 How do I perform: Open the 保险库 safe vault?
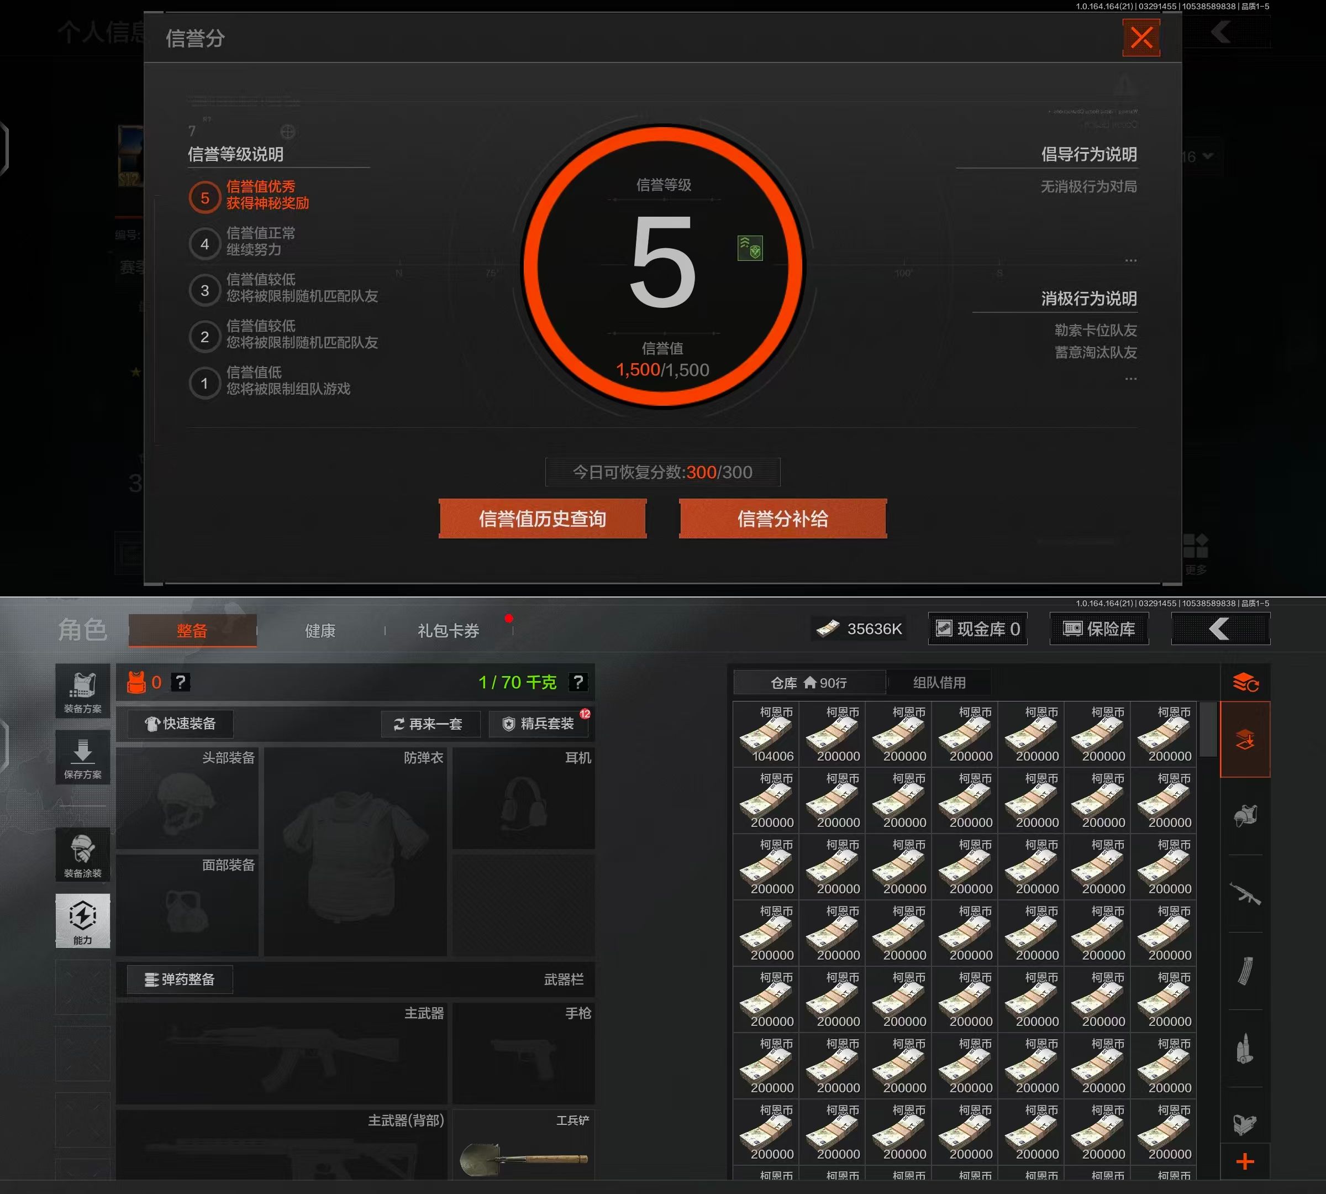pyautogui.click(x=1099, y=629)
